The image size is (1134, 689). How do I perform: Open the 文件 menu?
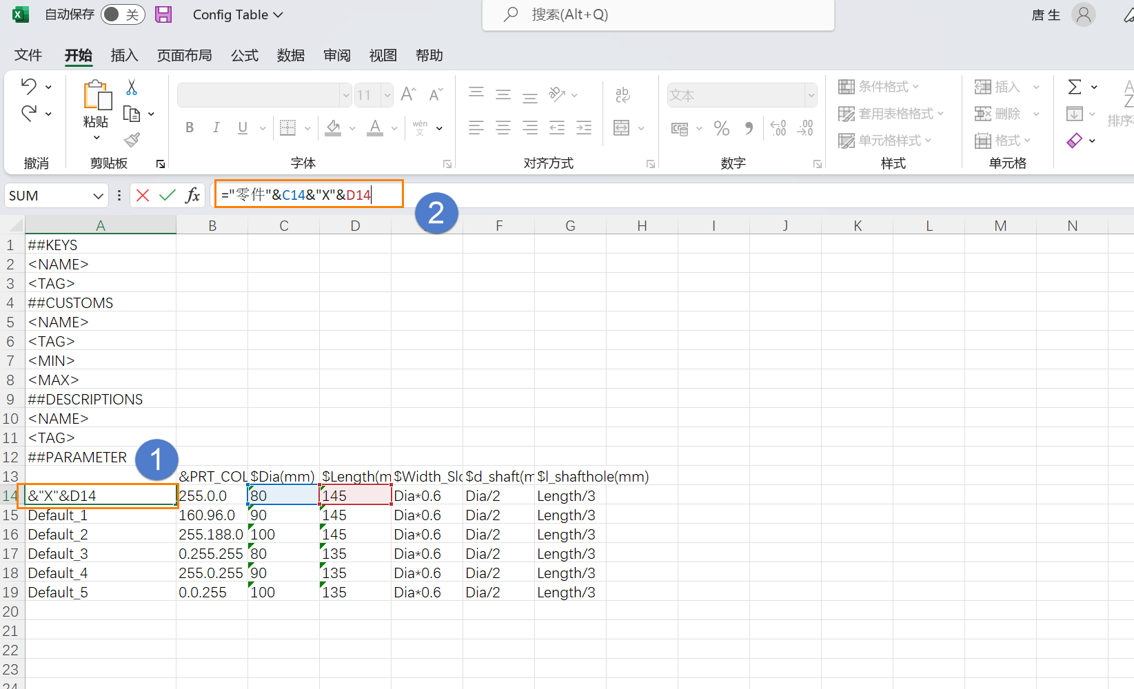tap(28, 55)
